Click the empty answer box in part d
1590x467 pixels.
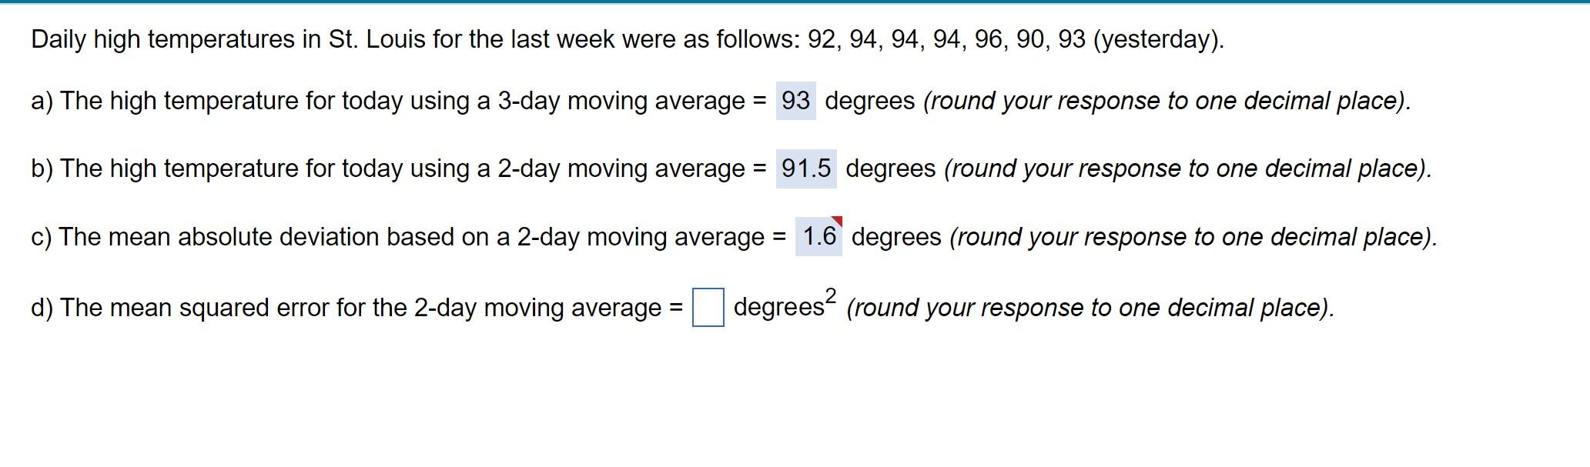(710, 307)
